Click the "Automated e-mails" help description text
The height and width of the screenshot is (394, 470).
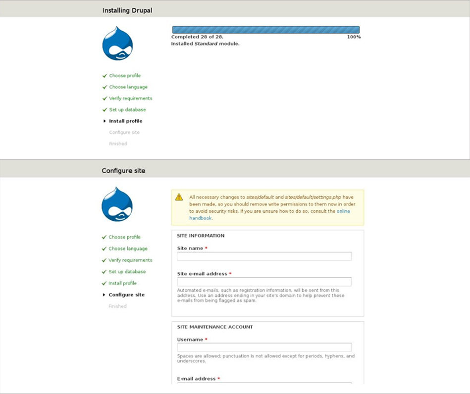261,295
